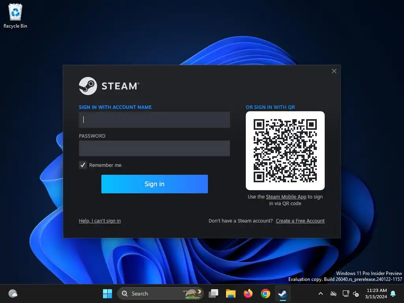Open Help, I can't sign in link
Viewport: 404px width, 303px height.
click(100, 221)
